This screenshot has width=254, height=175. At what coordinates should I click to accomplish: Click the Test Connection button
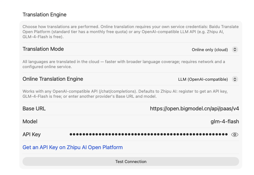[131, 161]
